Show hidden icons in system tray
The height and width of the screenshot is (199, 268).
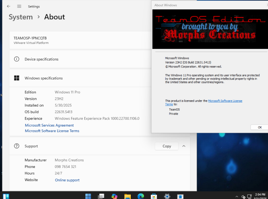pos(237,197)
